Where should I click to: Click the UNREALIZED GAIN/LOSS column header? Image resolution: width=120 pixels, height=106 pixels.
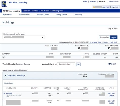click(100, 89)
